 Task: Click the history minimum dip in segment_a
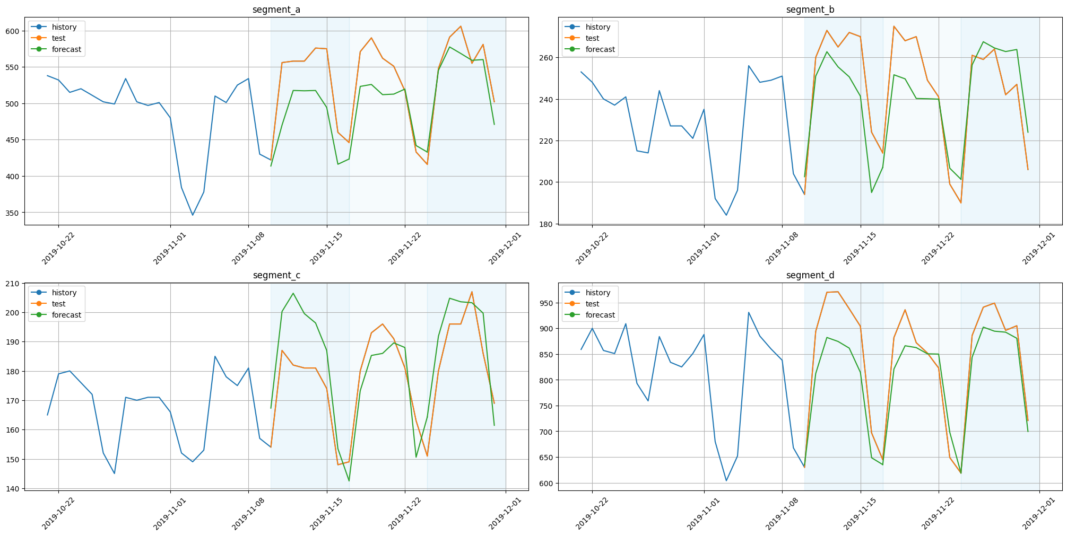pyautogui.click(x=193, y=215)
